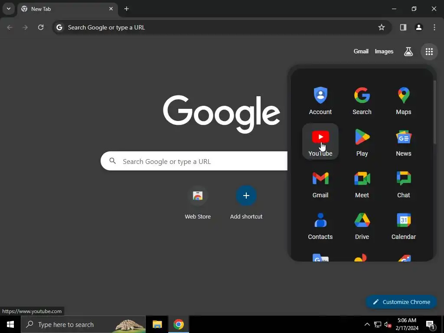Click the browser back arrow
Screen dimensions: 444x333
tap(10, 27)
